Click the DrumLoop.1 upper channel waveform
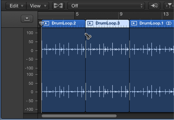 pos(152,49)
